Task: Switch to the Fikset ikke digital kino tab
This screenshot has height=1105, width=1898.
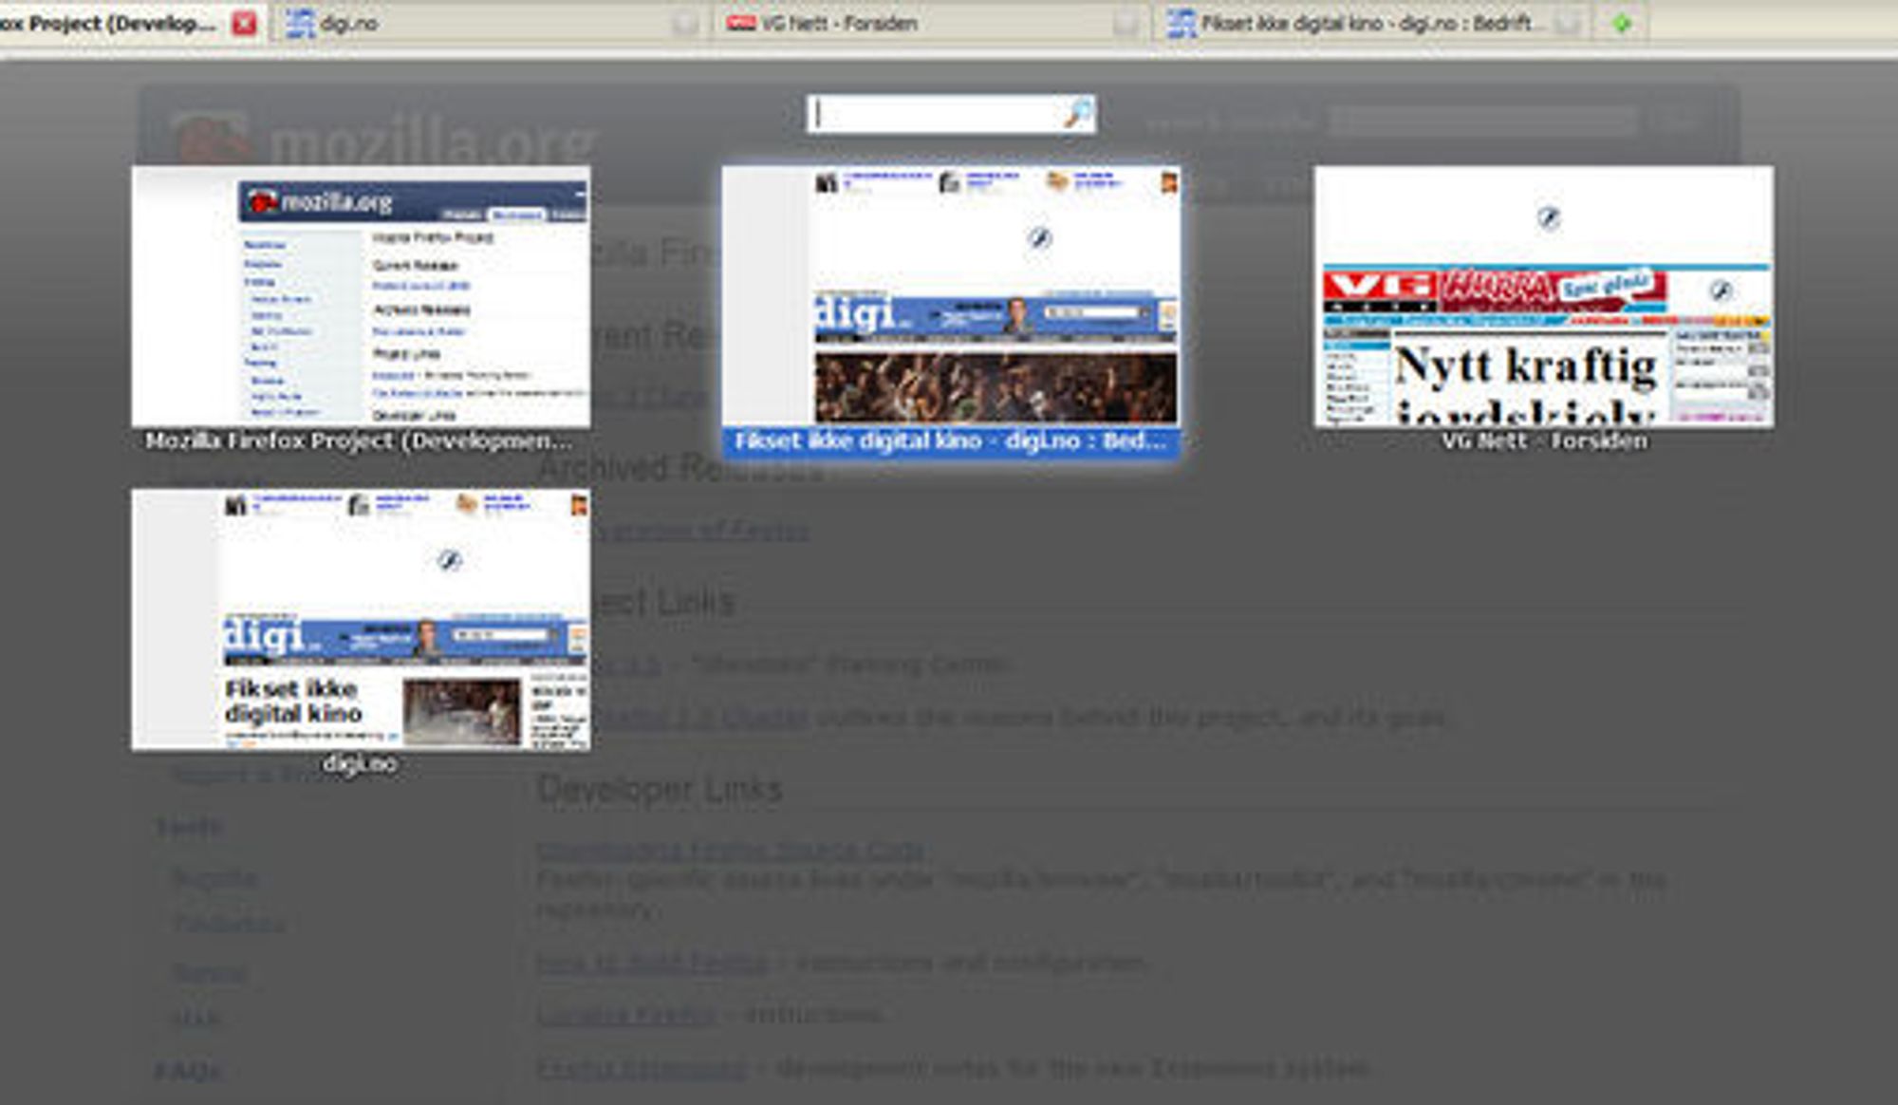Action: (1371, 23)
